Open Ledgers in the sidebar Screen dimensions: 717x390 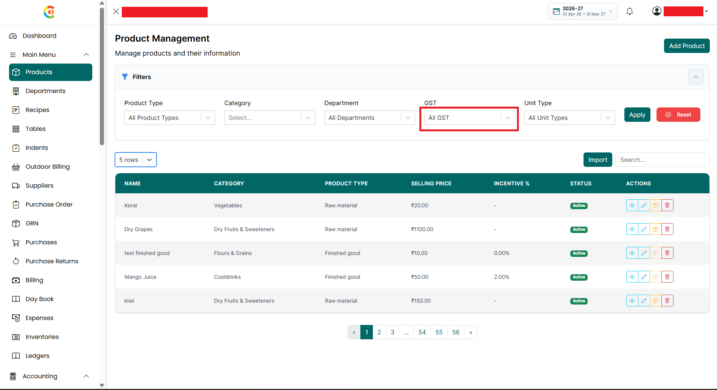(x=51, y=356)
